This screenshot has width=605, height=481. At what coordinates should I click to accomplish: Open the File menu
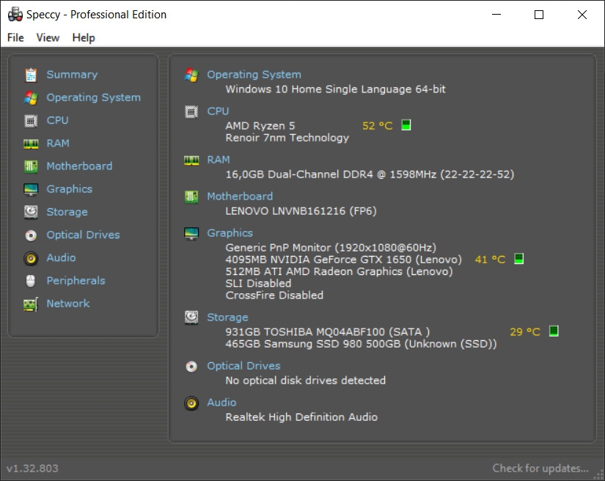(15, 38)
